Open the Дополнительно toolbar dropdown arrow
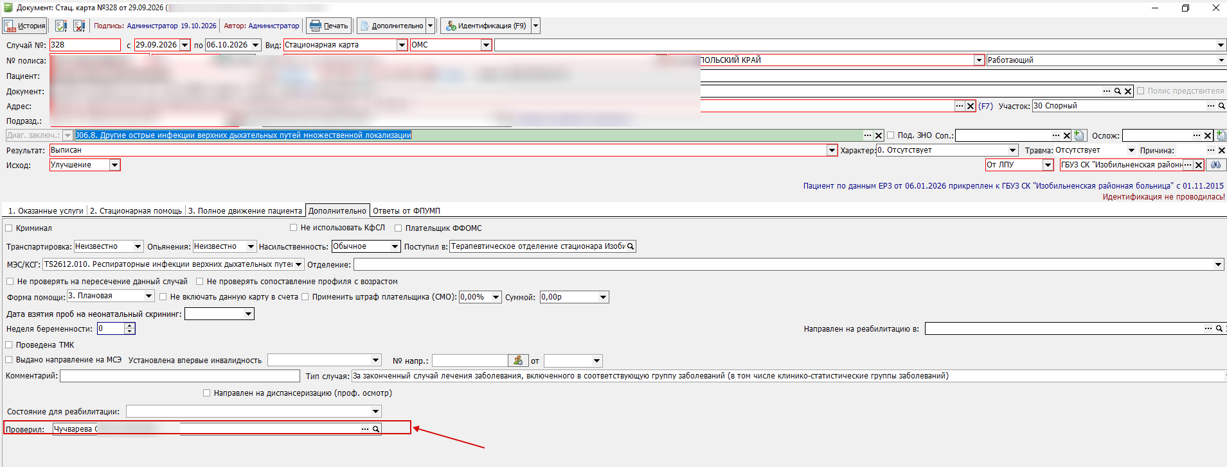The height and width of the screenshot is (467, 1227). click(x=431, y=26)
